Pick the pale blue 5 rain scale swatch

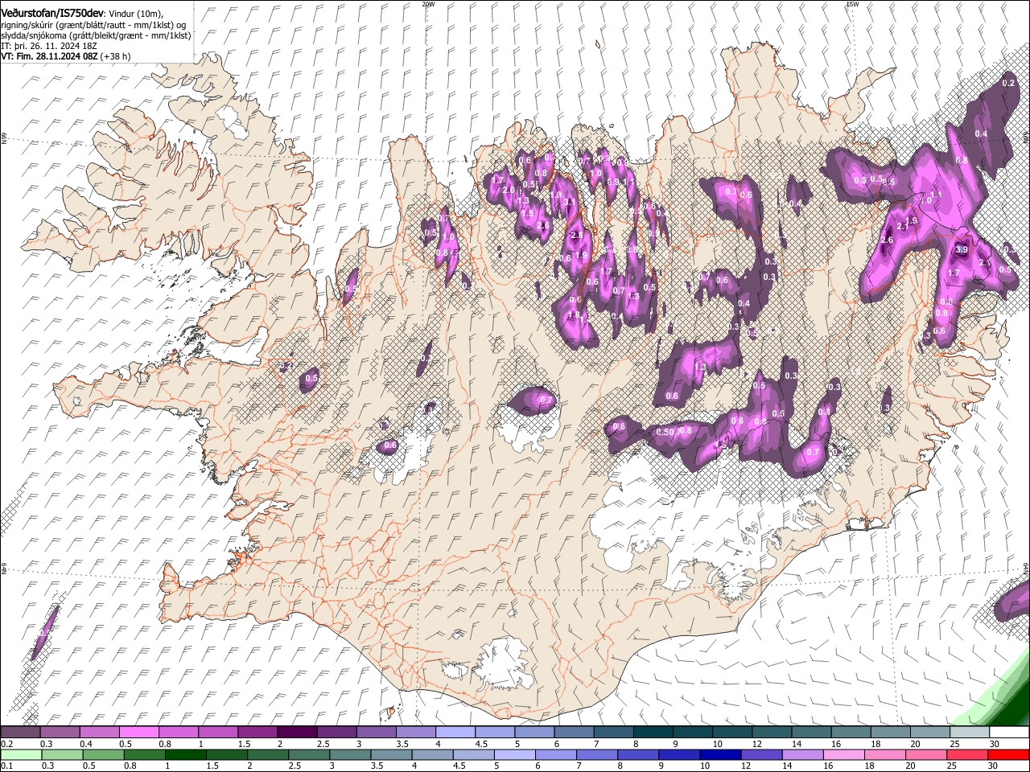(x=515, y=755)
